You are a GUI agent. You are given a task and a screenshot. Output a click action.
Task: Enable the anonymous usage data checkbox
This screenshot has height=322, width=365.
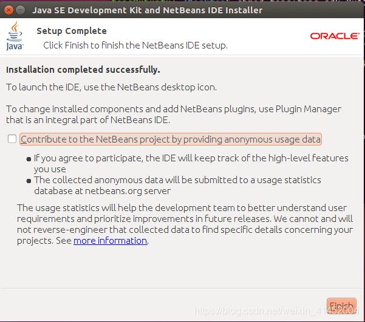pyautogui.click(x=12, y=139)
